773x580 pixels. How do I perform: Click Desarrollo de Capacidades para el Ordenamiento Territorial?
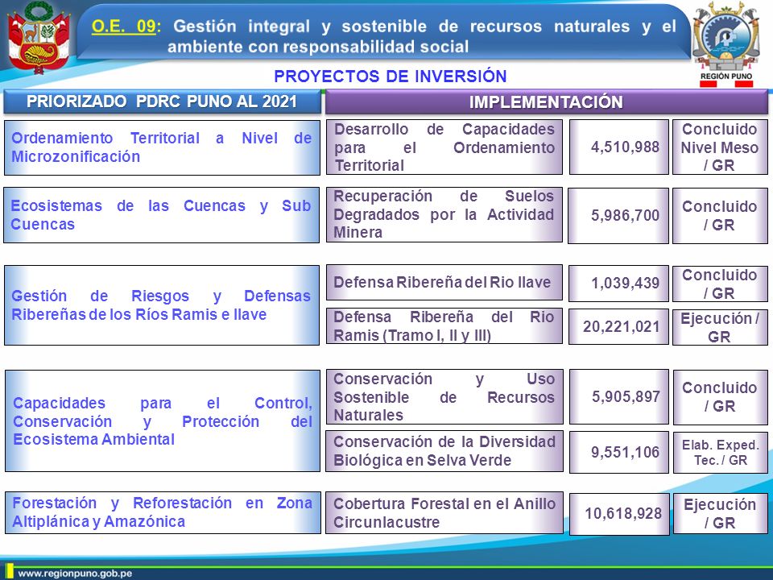tap(444, 147)
